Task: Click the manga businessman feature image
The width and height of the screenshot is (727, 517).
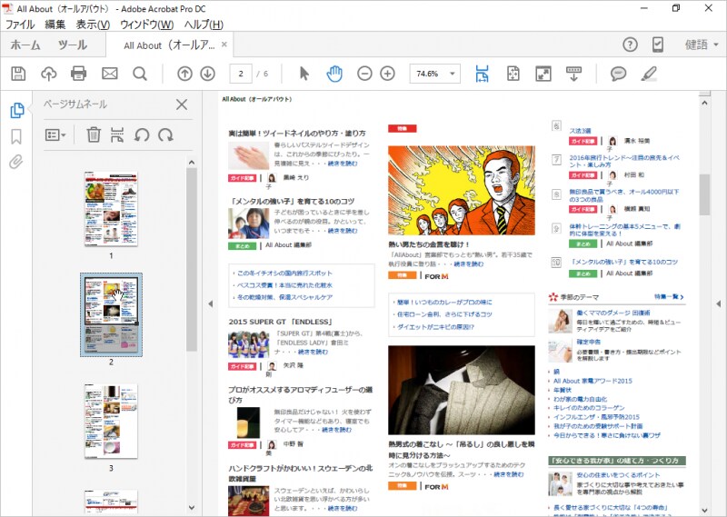Action: [462, 190]
